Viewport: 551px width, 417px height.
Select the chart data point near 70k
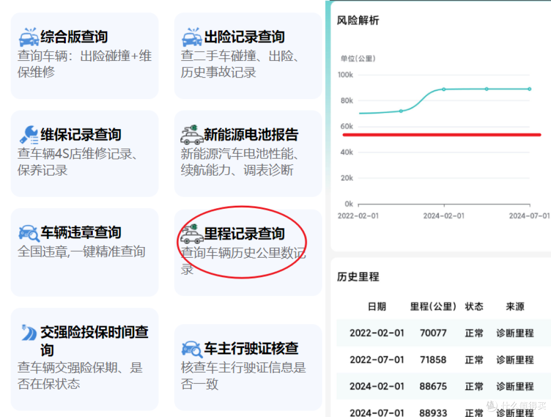click(x=401, y=111)
